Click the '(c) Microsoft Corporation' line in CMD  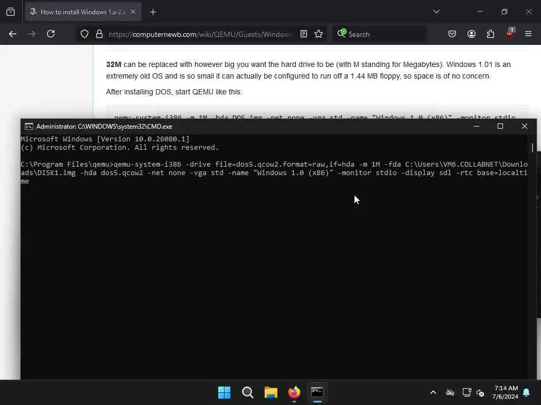pos(120,148)
